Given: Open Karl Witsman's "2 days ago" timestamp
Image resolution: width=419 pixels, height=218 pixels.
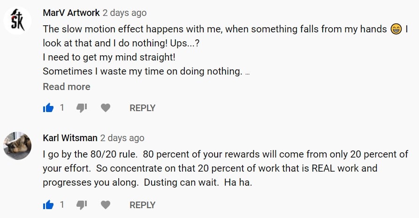Looking at the screenshot, I should click(122, 138).
